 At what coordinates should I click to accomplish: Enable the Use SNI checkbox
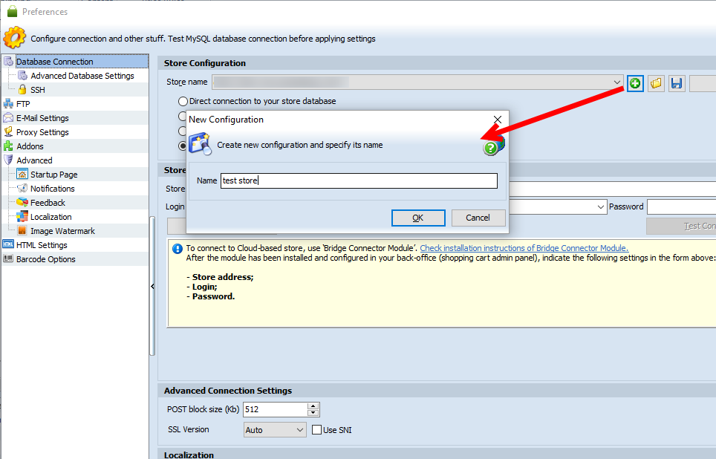click(x=316, y=430)
